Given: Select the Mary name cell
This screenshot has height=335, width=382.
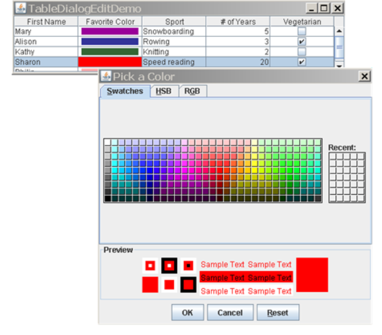Looking at the screenshot, I should pyautogui.click(x=46, y=31).
